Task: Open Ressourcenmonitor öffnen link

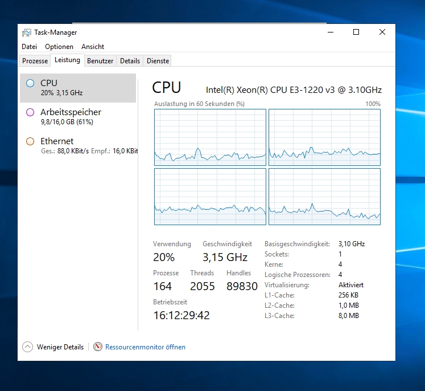Action: point(145,347)
